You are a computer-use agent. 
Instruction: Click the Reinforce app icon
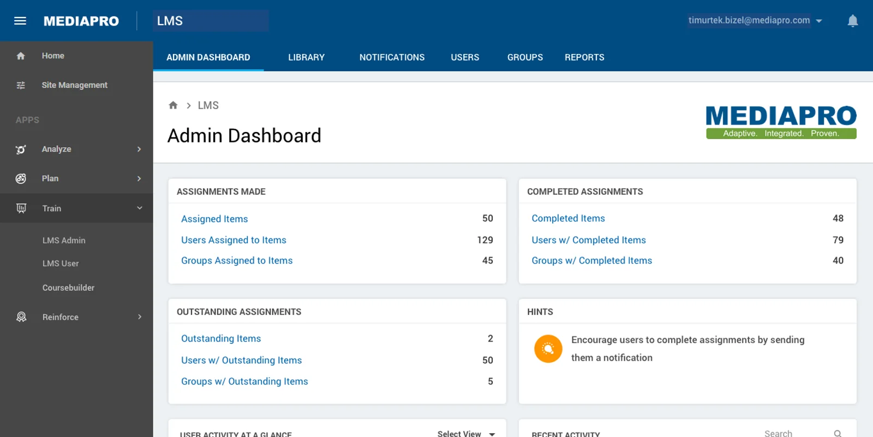click(21, 317)
